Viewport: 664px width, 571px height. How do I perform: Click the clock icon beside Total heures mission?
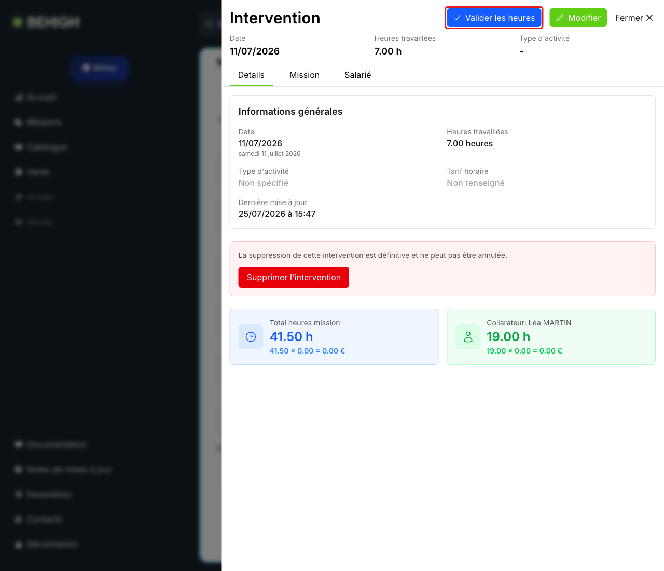point(251,337)
